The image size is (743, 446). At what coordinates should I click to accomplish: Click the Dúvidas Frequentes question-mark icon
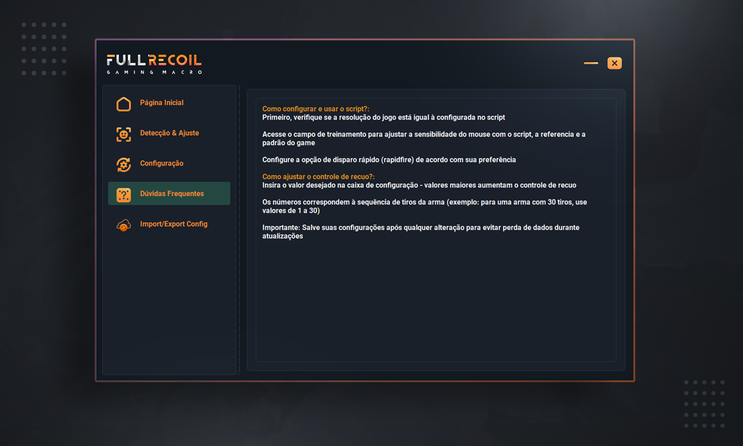pyautogui.click(x=124, y=195)
